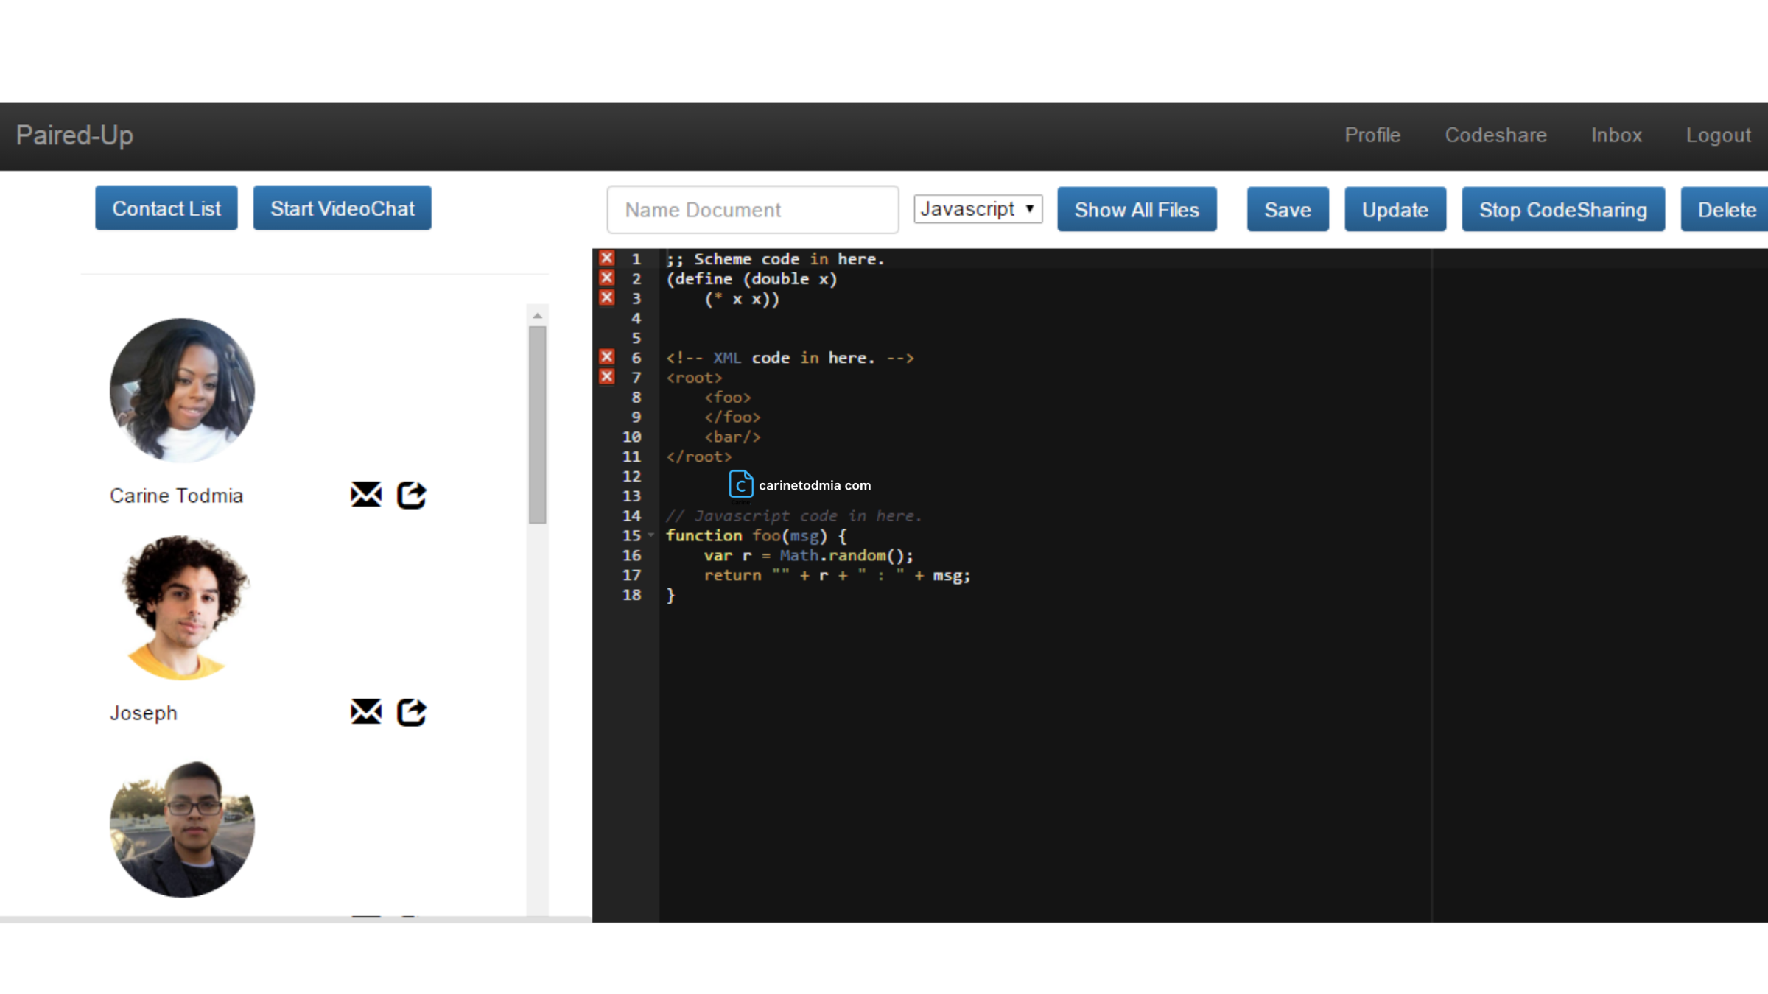Click share icon next to Carine Todmia
The height and width of the screenshot is (994, 1768).
(411, 495)
